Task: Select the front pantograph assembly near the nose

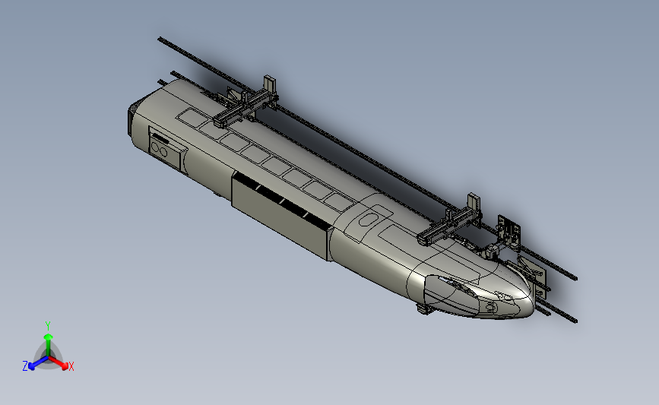Action: (450, 220)
